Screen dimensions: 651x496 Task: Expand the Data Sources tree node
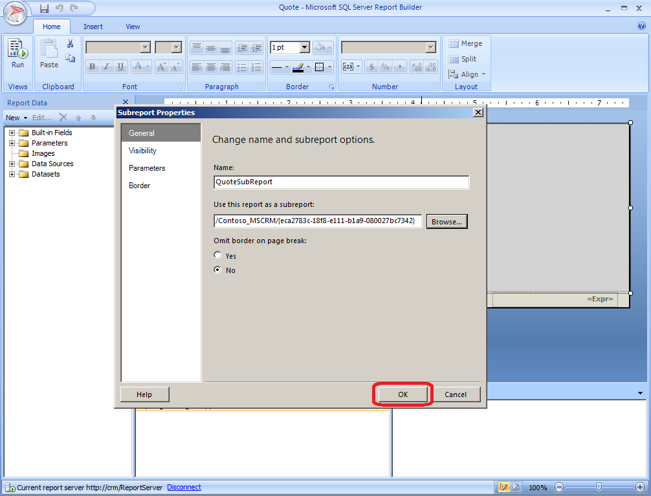click(x=12, y=164)
